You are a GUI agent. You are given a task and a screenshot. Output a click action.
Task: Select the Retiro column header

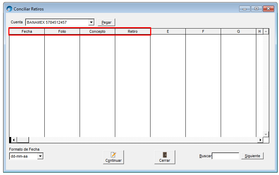133,31
